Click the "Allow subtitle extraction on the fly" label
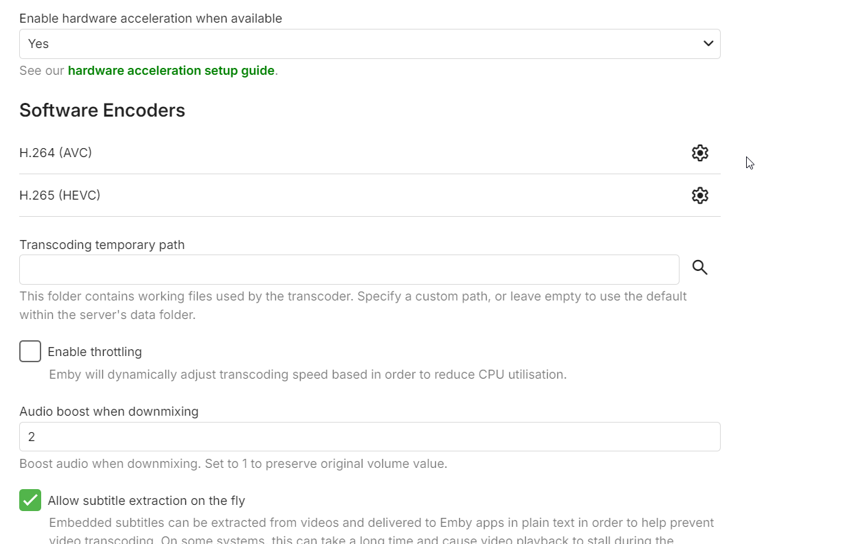Screen dimensions: 847x544 146,501
